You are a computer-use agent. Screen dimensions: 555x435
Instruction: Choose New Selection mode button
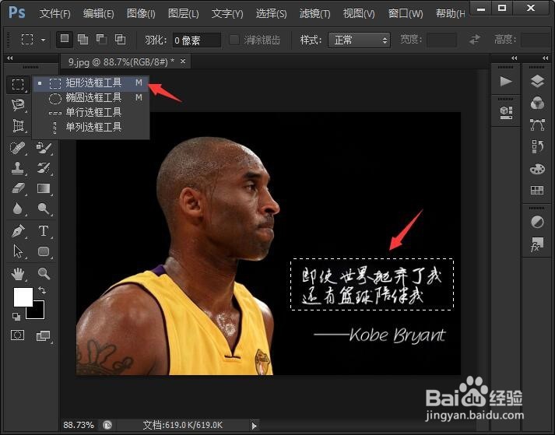[65, 39]
